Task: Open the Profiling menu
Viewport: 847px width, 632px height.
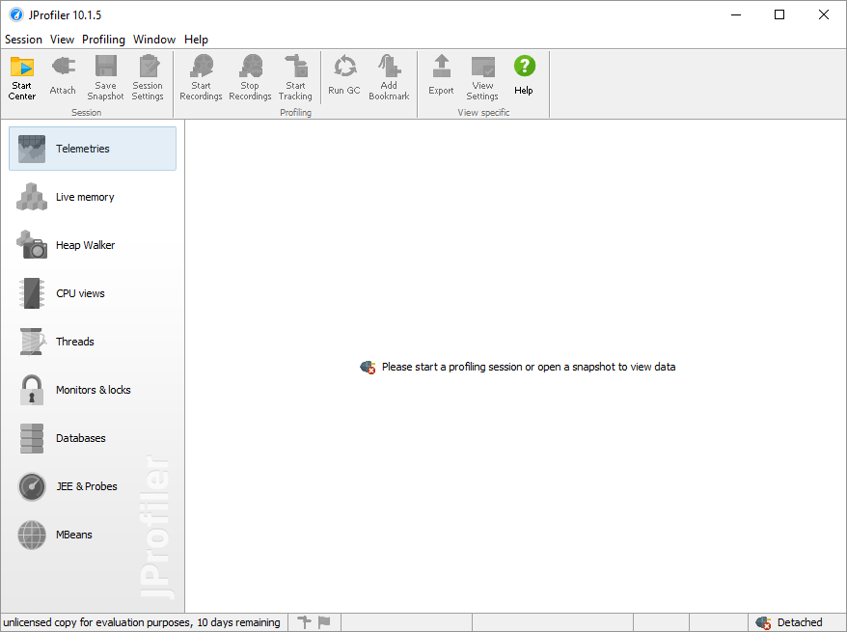Action: tap(103, 40)
